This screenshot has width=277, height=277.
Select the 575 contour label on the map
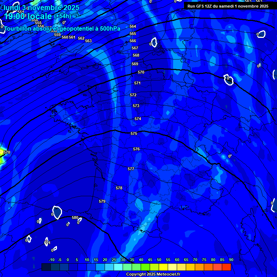[134, 133]
